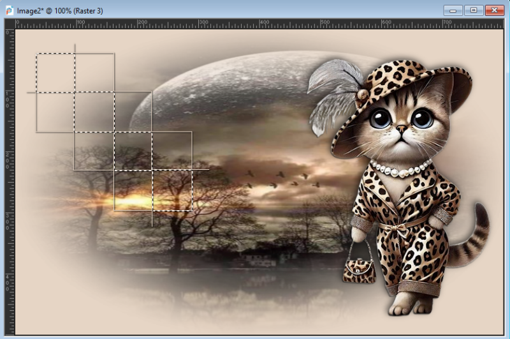510x339 pixels.
Task: Click the ruler origin corner box
Action: click(10, 24)
